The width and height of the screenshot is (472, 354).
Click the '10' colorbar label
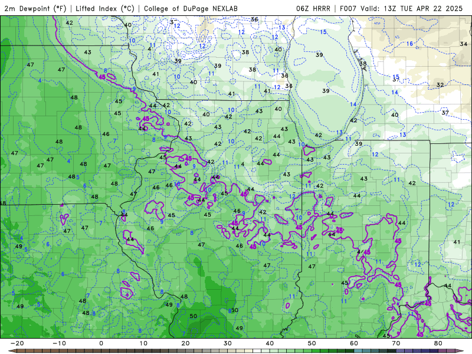pyautogui.click(x=143, y=343)
